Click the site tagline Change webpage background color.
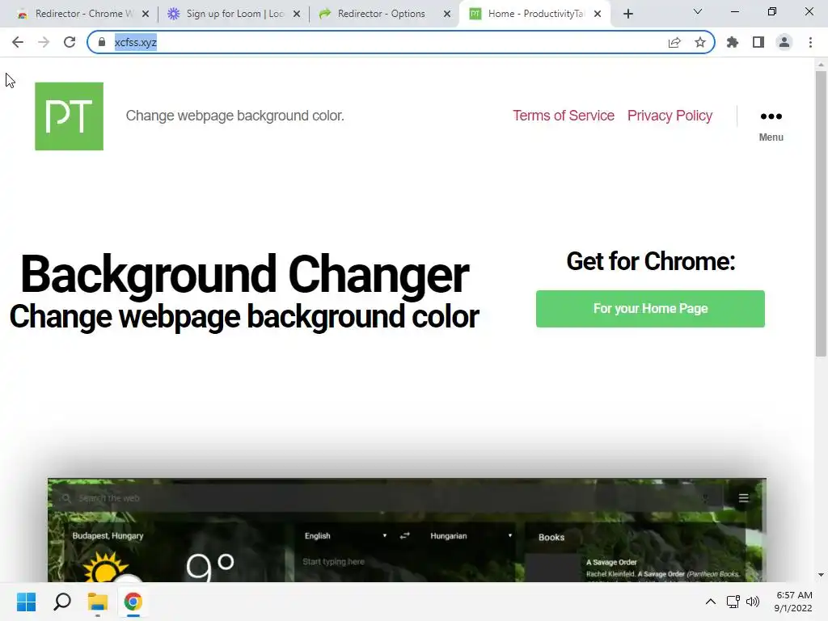The image size is (828, 621). [235, 116]
